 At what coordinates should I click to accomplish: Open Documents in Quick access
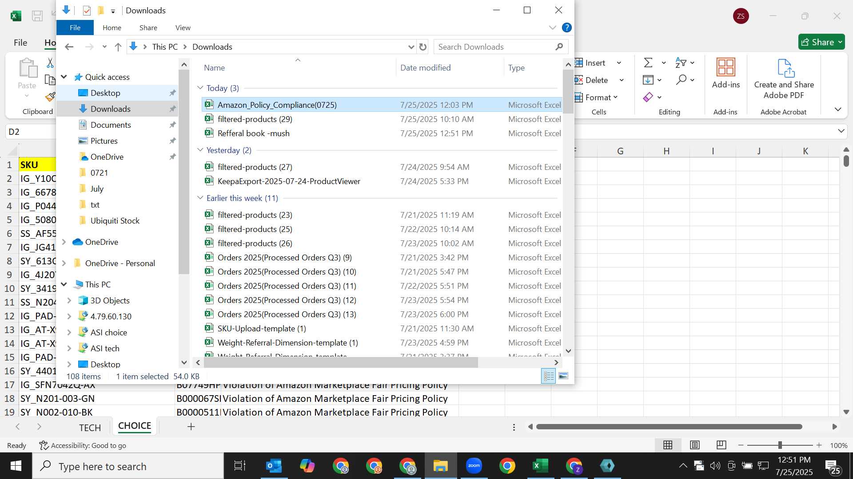tap(111, 125)
